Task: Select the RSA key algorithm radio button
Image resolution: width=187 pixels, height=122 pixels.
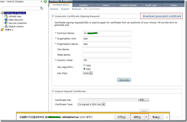Action: (84, 69)
